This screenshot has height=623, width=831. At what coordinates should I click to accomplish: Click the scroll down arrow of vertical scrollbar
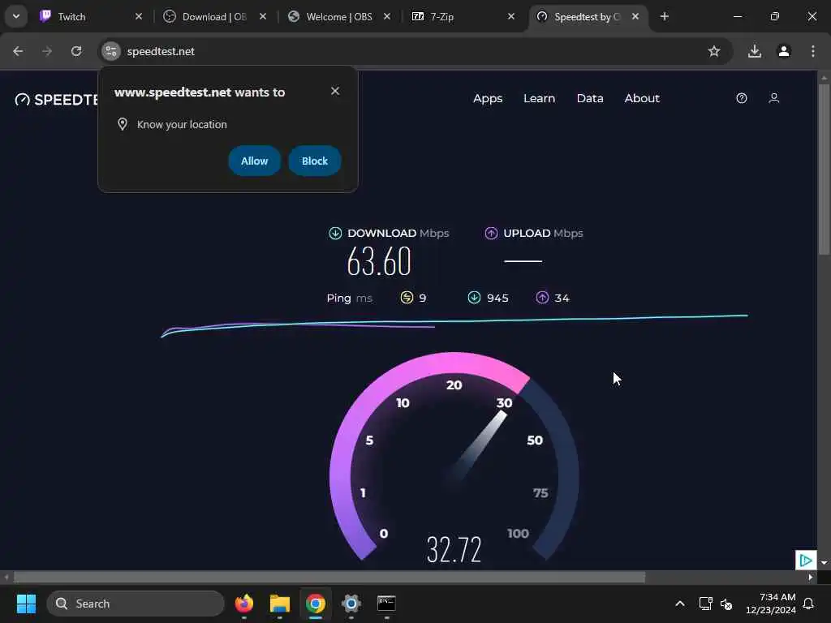pyautogui.click(x=824, y=563)
